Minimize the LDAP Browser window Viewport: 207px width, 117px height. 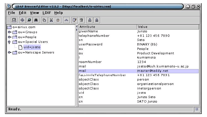(x=188, y=6)
